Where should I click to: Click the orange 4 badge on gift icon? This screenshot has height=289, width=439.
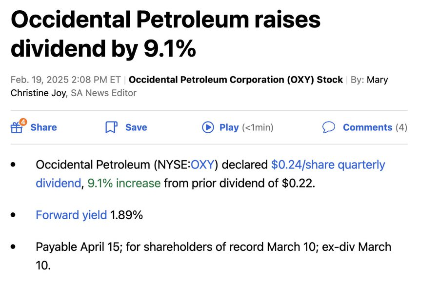click(x=23, y=122)
